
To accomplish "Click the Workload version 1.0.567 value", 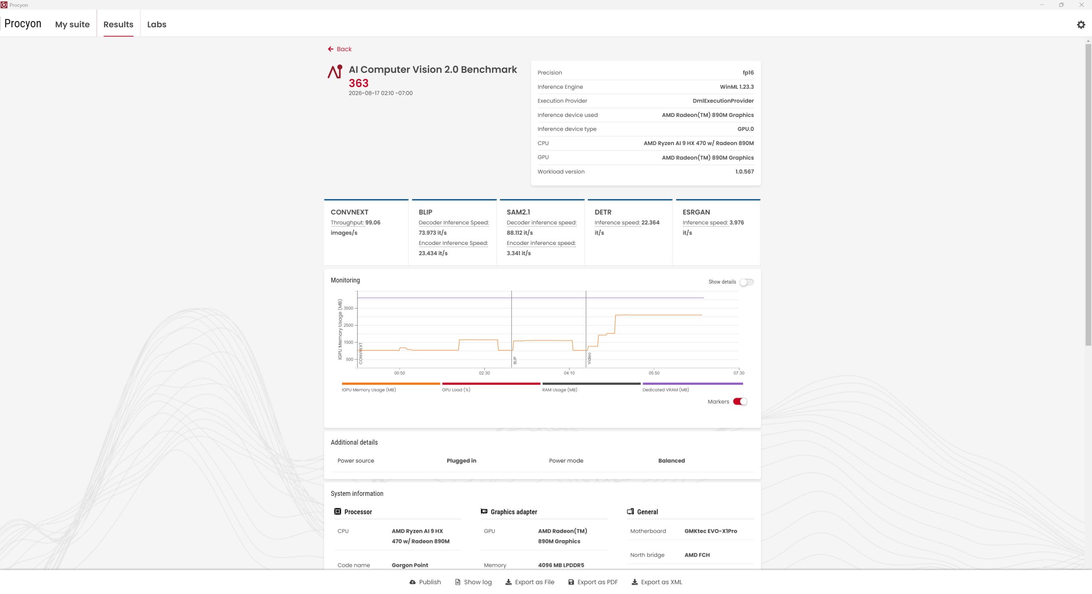I will tap(744, 172).
